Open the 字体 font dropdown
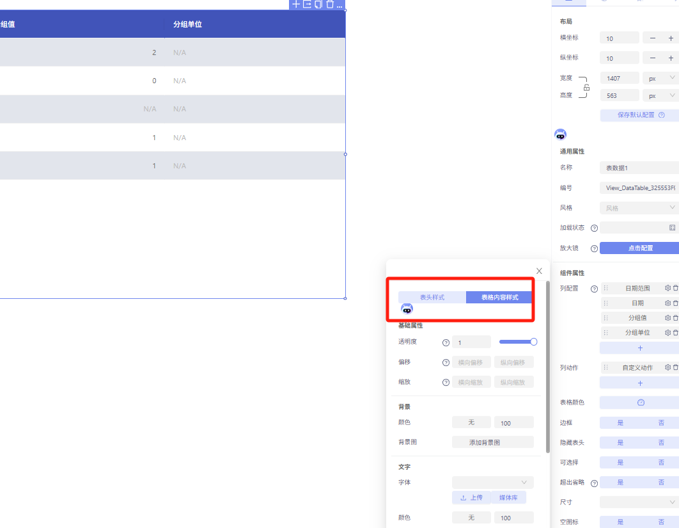679x528 pixels. pos(493,483)
